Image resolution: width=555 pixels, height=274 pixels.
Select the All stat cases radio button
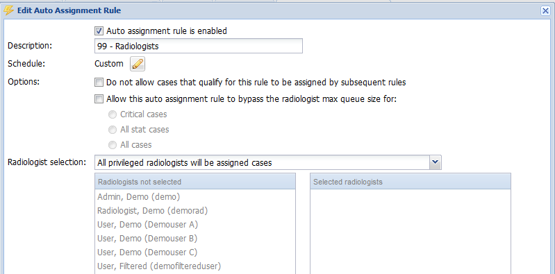point(113,130)
